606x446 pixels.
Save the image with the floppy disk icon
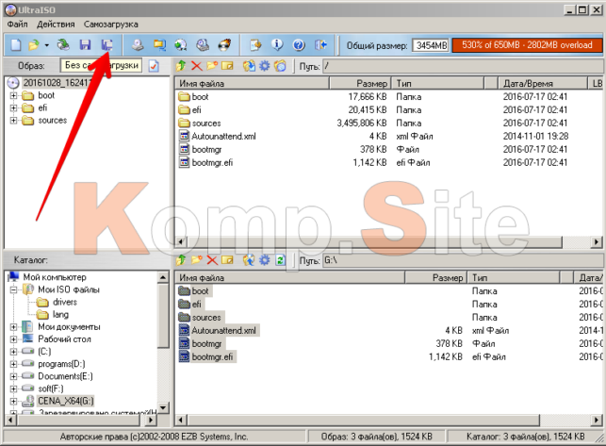click(85, 45)
